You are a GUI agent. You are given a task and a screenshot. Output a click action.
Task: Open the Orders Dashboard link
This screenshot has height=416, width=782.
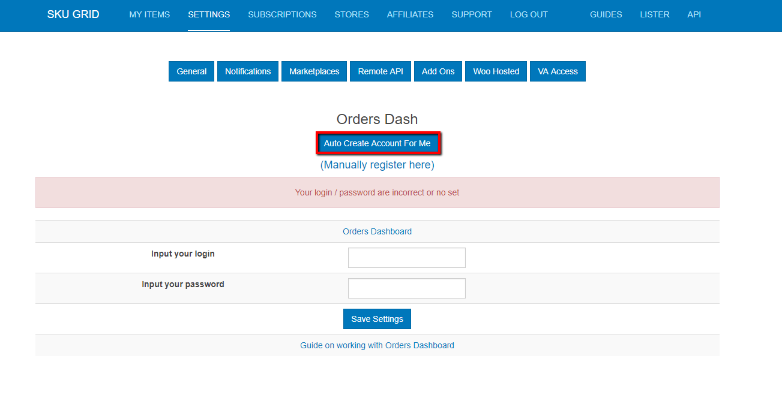[377, 231]
